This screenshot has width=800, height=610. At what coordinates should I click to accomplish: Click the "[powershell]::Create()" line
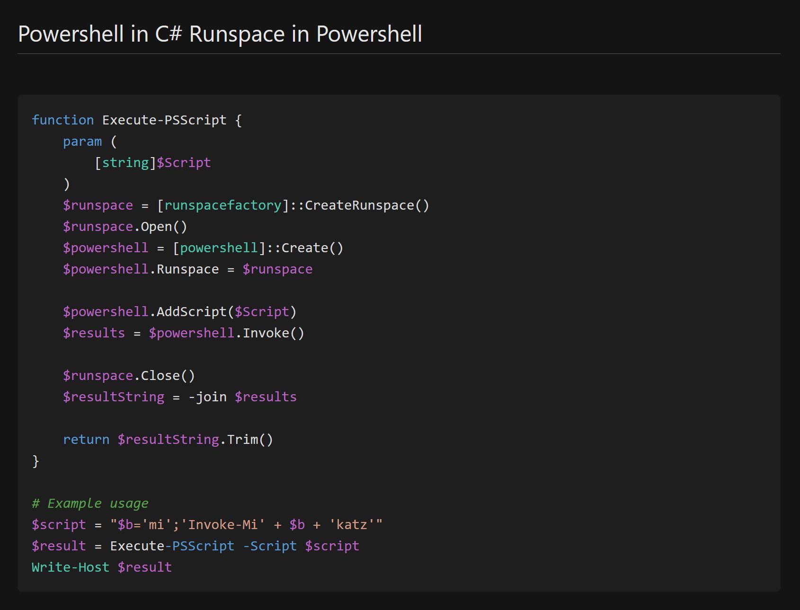pyautogui.click(x=203, y=248)
